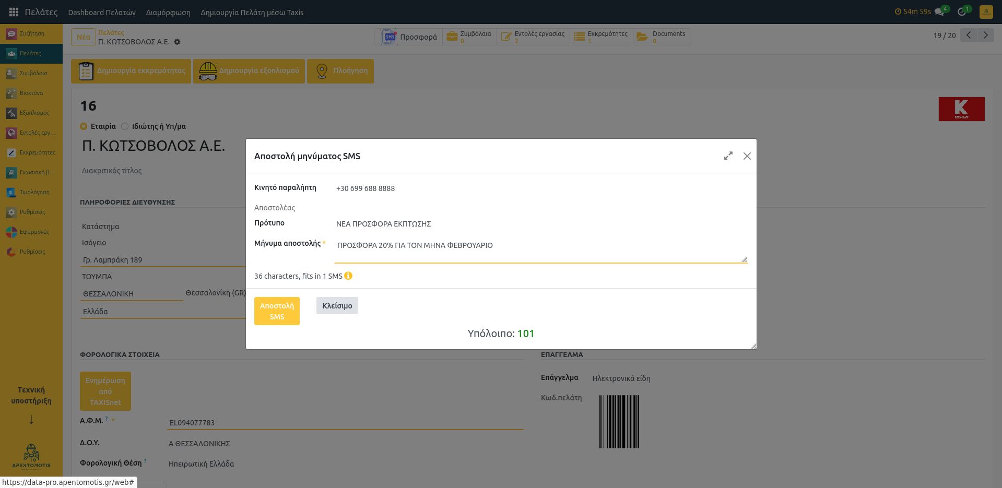Go to the previous customer record
This screenshot has width=1002, height=488.
pyautogui.click(x=969, y=35)
